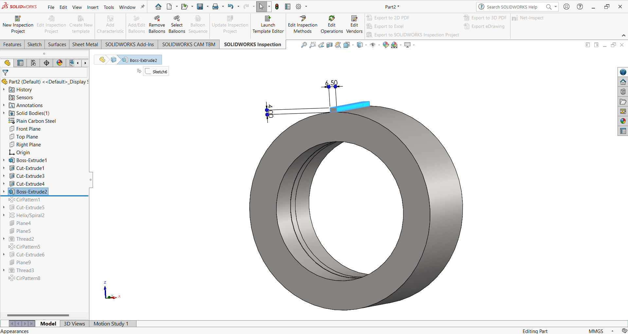Open the Section View tool
This screenshot has height=334, width=628.
(330, 45)
